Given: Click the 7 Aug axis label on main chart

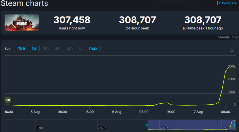Looking at the screenshot, I should pos(198,112).
